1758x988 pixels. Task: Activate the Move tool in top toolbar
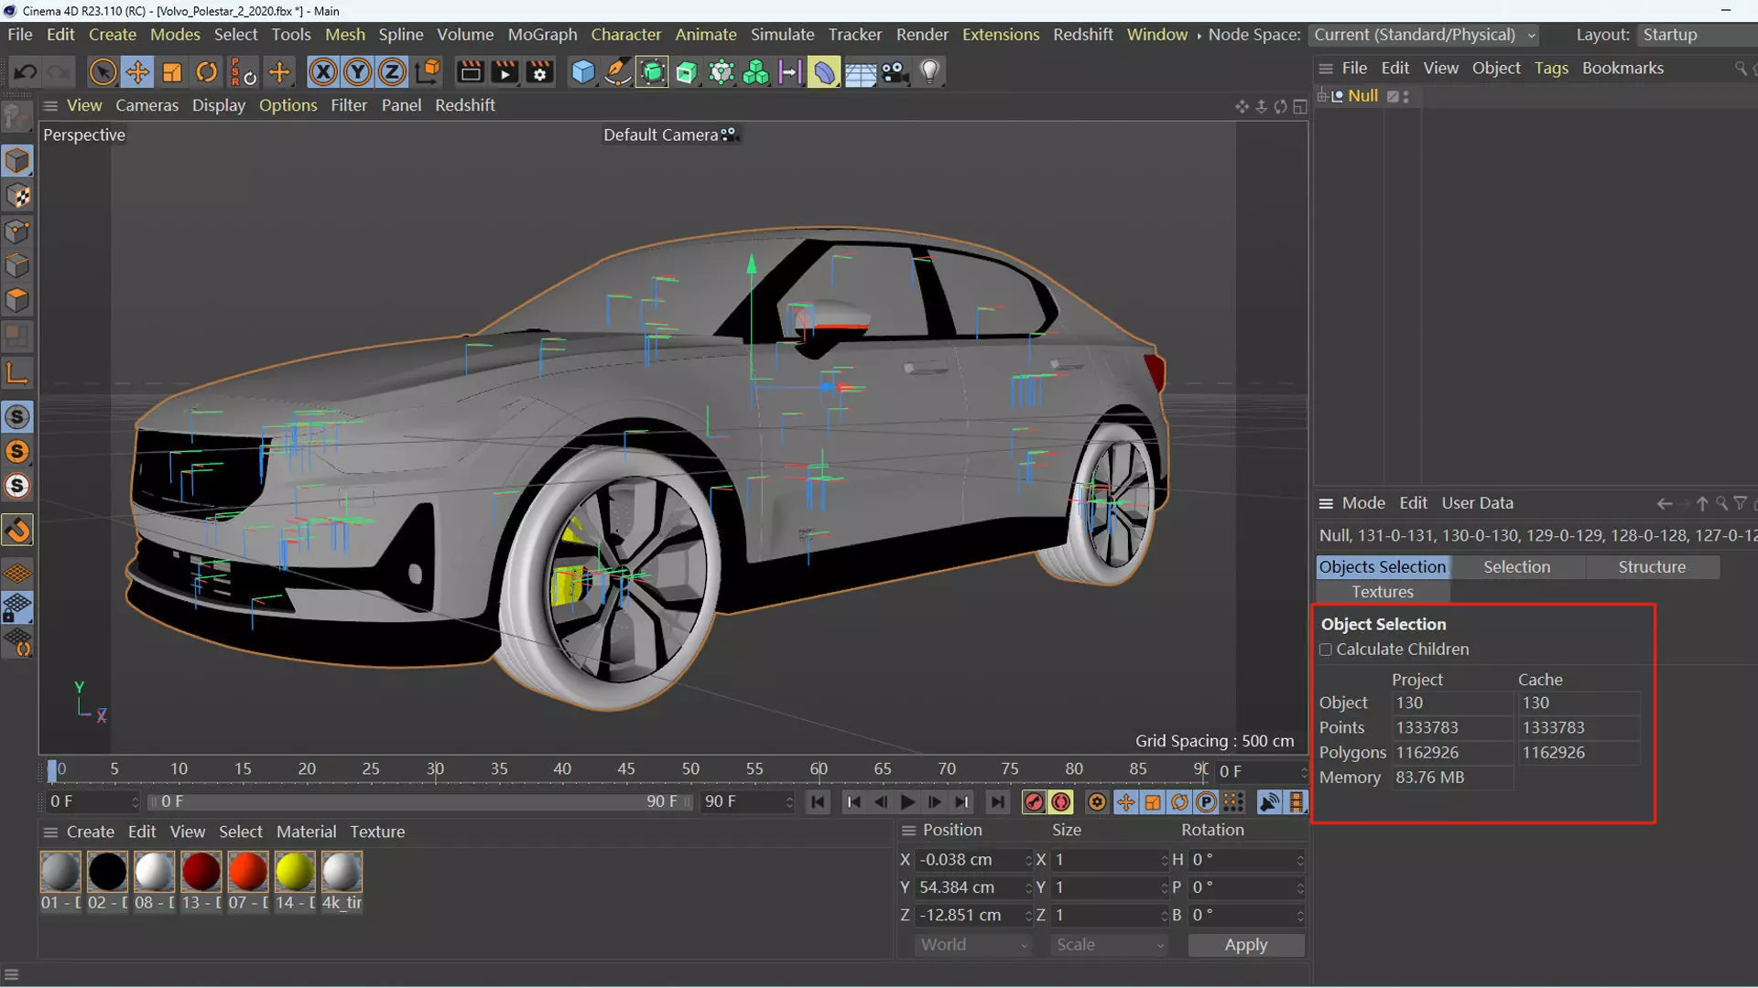(x=137, y=71)
